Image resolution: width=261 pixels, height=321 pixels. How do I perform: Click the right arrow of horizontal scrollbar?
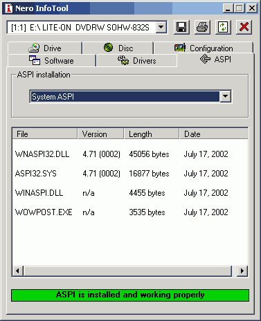pyautogui.click(x=242, y=270)
